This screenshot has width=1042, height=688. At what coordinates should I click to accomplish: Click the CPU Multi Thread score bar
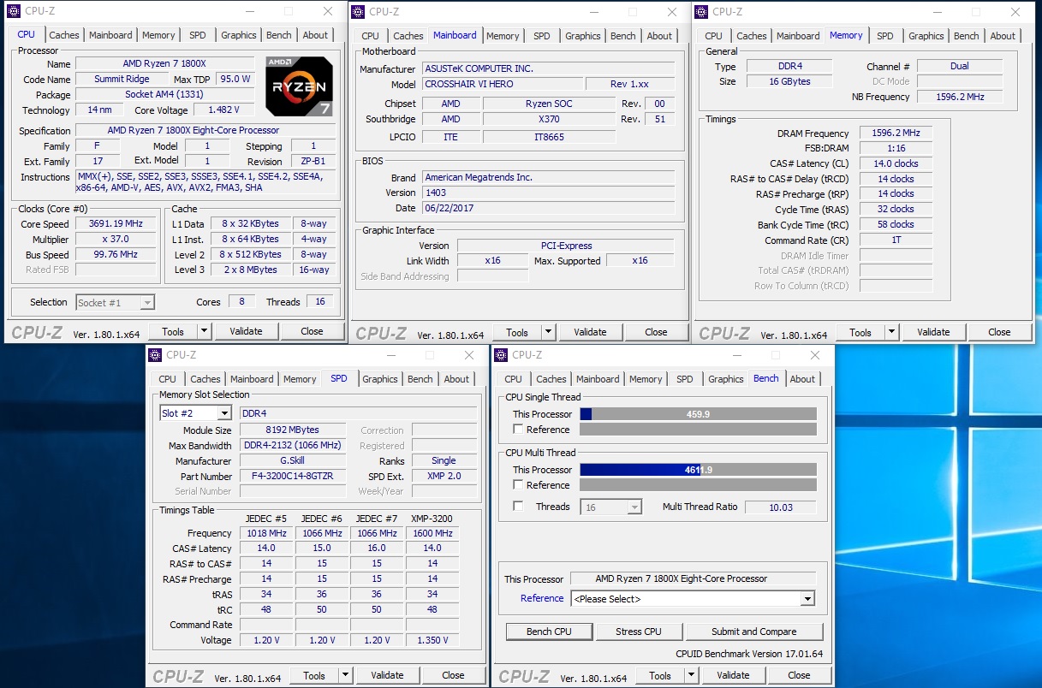[698, 470]
